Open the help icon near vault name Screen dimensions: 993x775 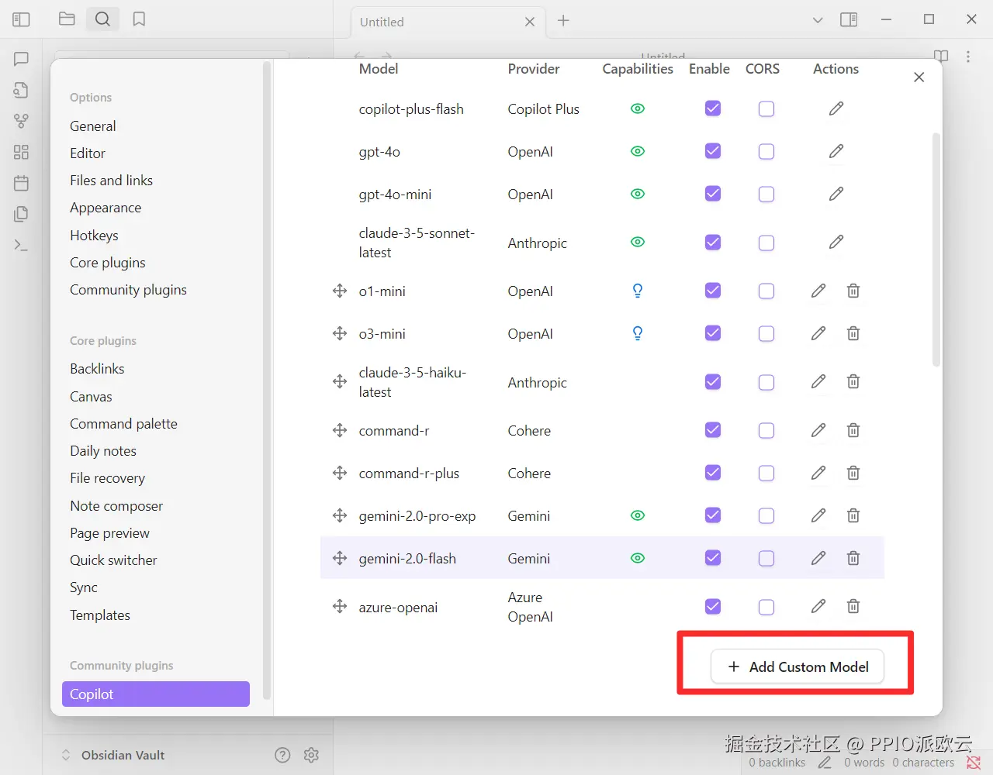tap(282, 755)
